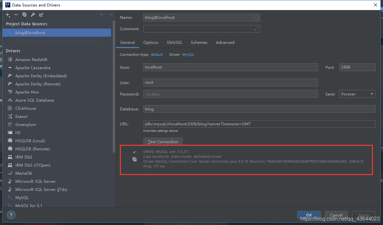The width and height of the screenshot is (383, 225).
Task: Click the Cancel button
Action: pos(336,215)
